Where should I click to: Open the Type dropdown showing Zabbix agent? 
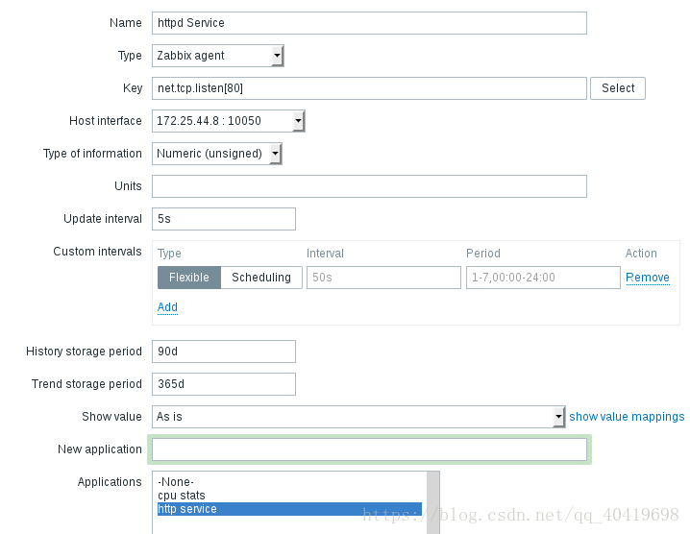click(x=218, y=56)
